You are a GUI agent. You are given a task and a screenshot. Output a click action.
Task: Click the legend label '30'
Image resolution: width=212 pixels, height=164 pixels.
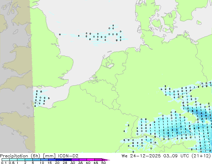coord(73,163)
